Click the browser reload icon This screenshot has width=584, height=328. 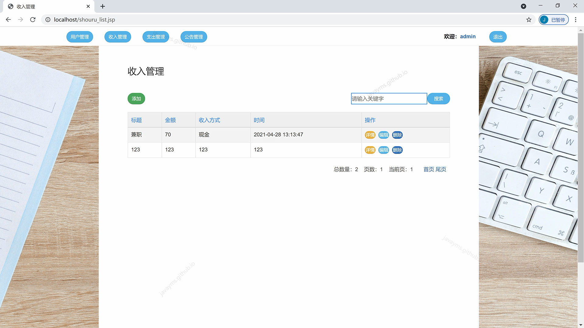coord(33,20)
